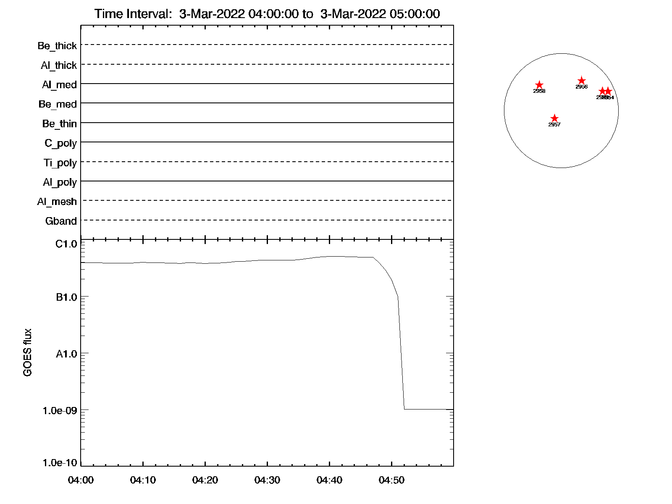This screenshot has height=504, width=672.
Task: Select the Al_poly filter label
Action: (x=60, y=182)
